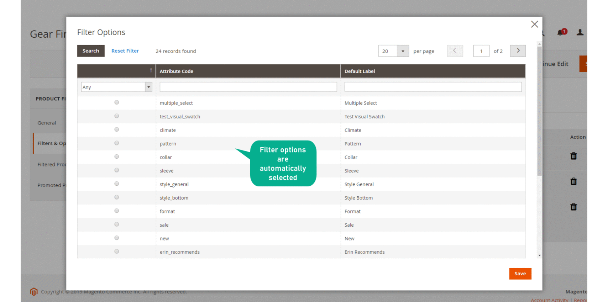Select the format radio button
This screenshot has height=302, width=608.
(x=116, y=211)
